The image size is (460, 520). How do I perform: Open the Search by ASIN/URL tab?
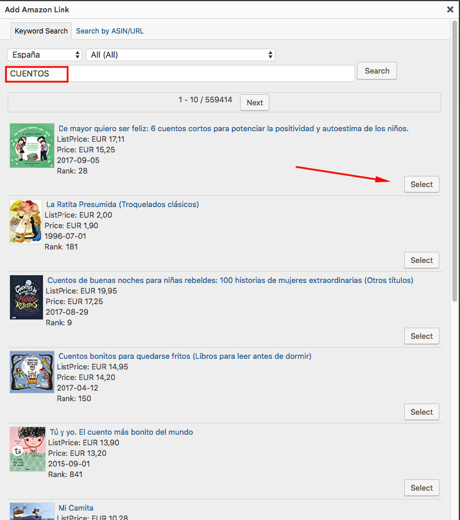click(x=110, y=31)
